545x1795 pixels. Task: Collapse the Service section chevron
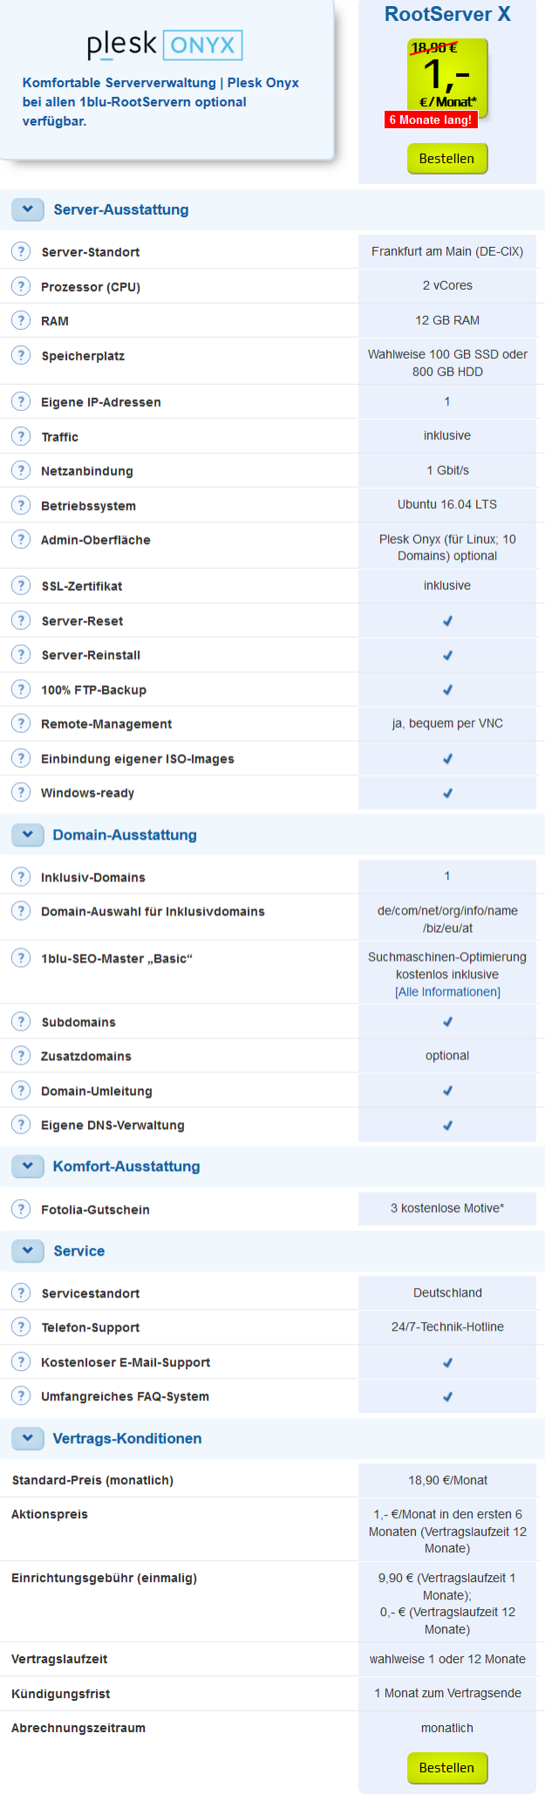click(28, 1250)
